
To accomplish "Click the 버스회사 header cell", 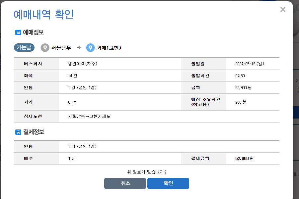I will (x=37, y=64).
